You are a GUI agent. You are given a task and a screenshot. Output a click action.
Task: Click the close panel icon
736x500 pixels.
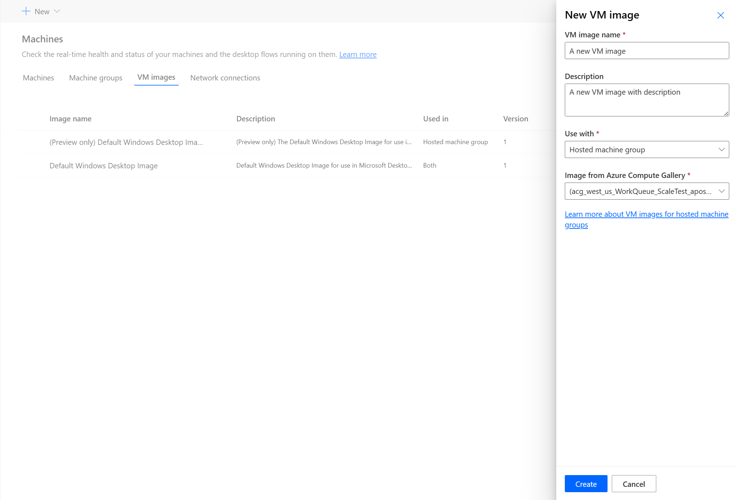click(x=720, y=15)
